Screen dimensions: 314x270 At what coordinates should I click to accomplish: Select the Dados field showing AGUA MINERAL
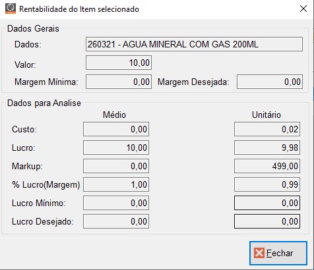click(x=194, y=44)
